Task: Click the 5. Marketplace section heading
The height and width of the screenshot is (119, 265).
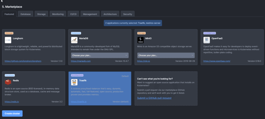Action: click(12, 7)
